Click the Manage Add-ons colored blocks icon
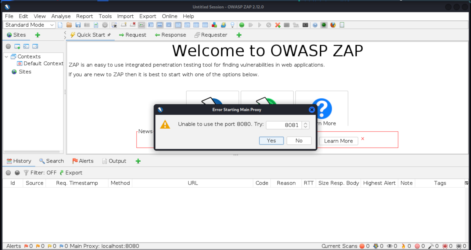Viewport: 471px width, 250px height. (x=214, y=25)
